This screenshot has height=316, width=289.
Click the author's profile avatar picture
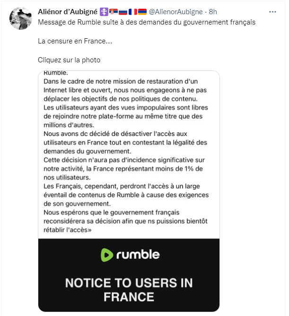point(21,18)
